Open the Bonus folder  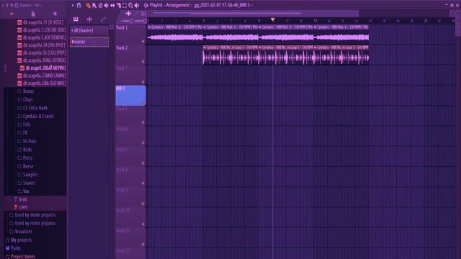click(26, 91)
